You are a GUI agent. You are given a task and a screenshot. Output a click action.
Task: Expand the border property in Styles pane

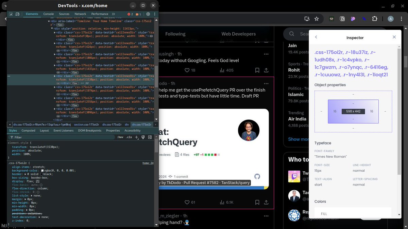25,174
